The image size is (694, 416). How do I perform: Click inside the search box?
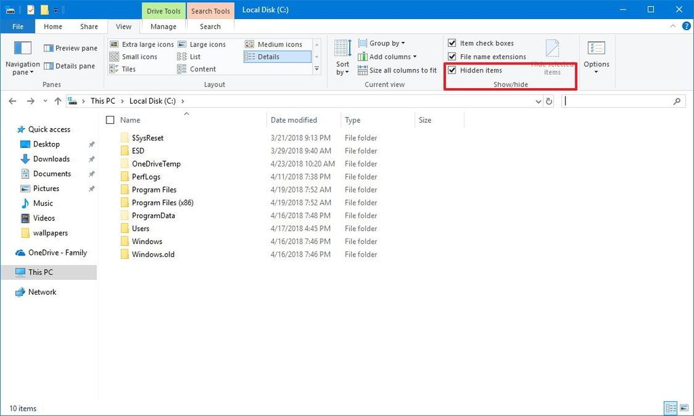coord(624,100)
